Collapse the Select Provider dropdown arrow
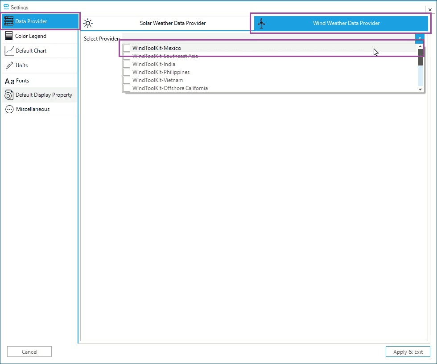The height and width of the screenshot is (364, 437). tap(420, 38)
